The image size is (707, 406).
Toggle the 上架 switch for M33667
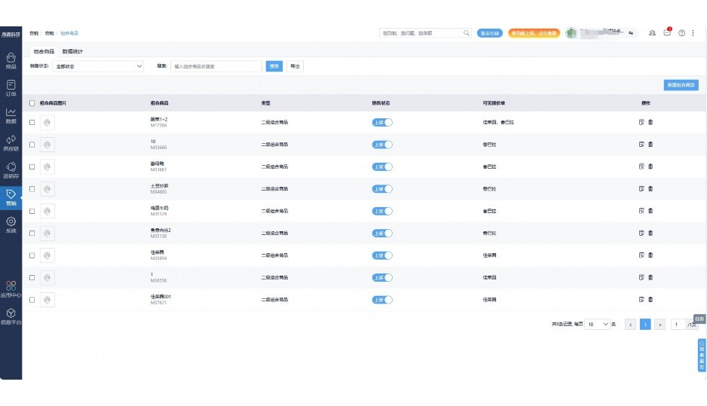pyautogui.click(x=382, y=166)
